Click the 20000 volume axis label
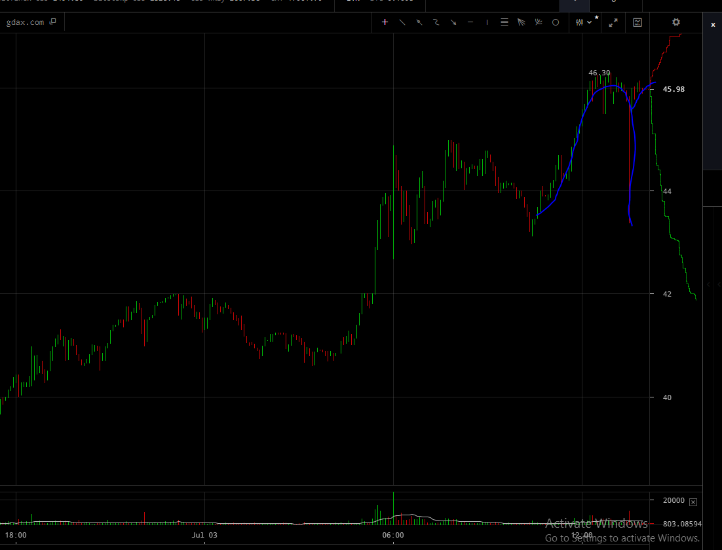Viewport: 722px width, 550px height. pos(674,500)
